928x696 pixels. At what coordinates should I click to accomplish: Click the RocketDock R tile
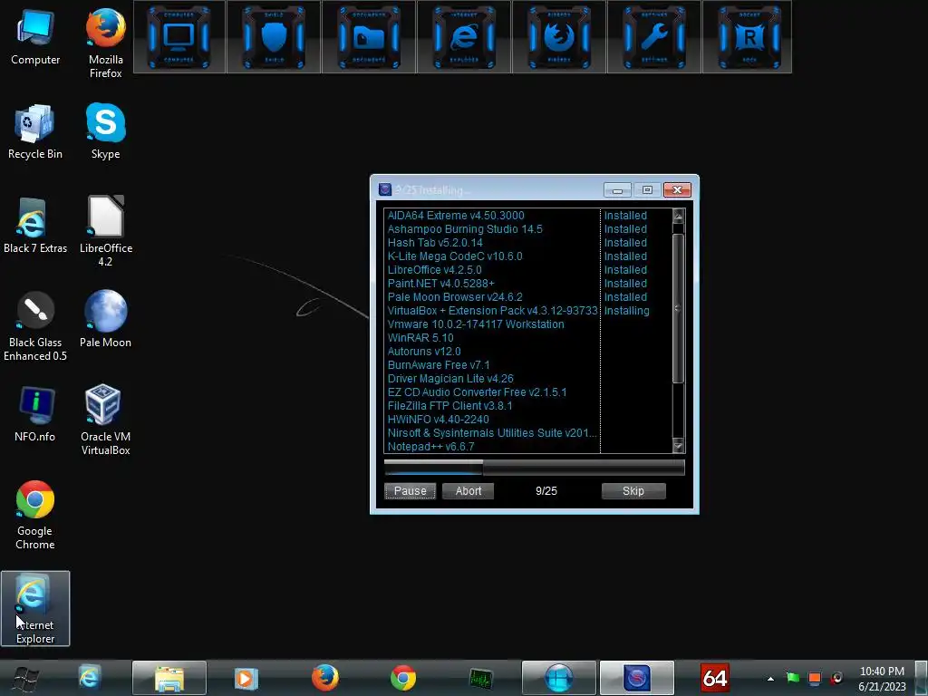[749, 36]
